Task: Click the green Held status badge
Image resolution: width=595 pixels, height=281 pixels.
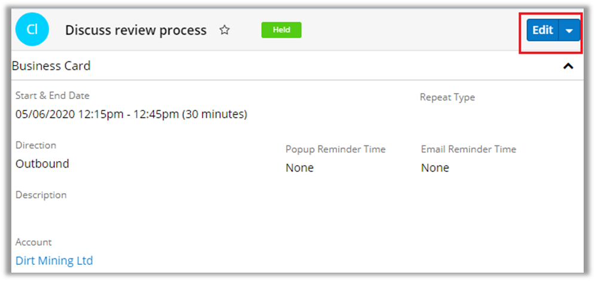Action: point(281,30)
